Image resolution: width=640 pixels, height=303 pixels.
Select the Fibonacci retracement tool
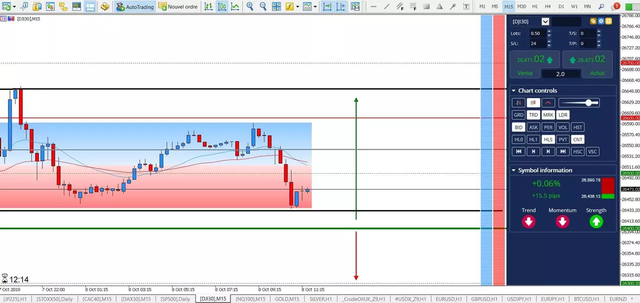coord(412,7)
